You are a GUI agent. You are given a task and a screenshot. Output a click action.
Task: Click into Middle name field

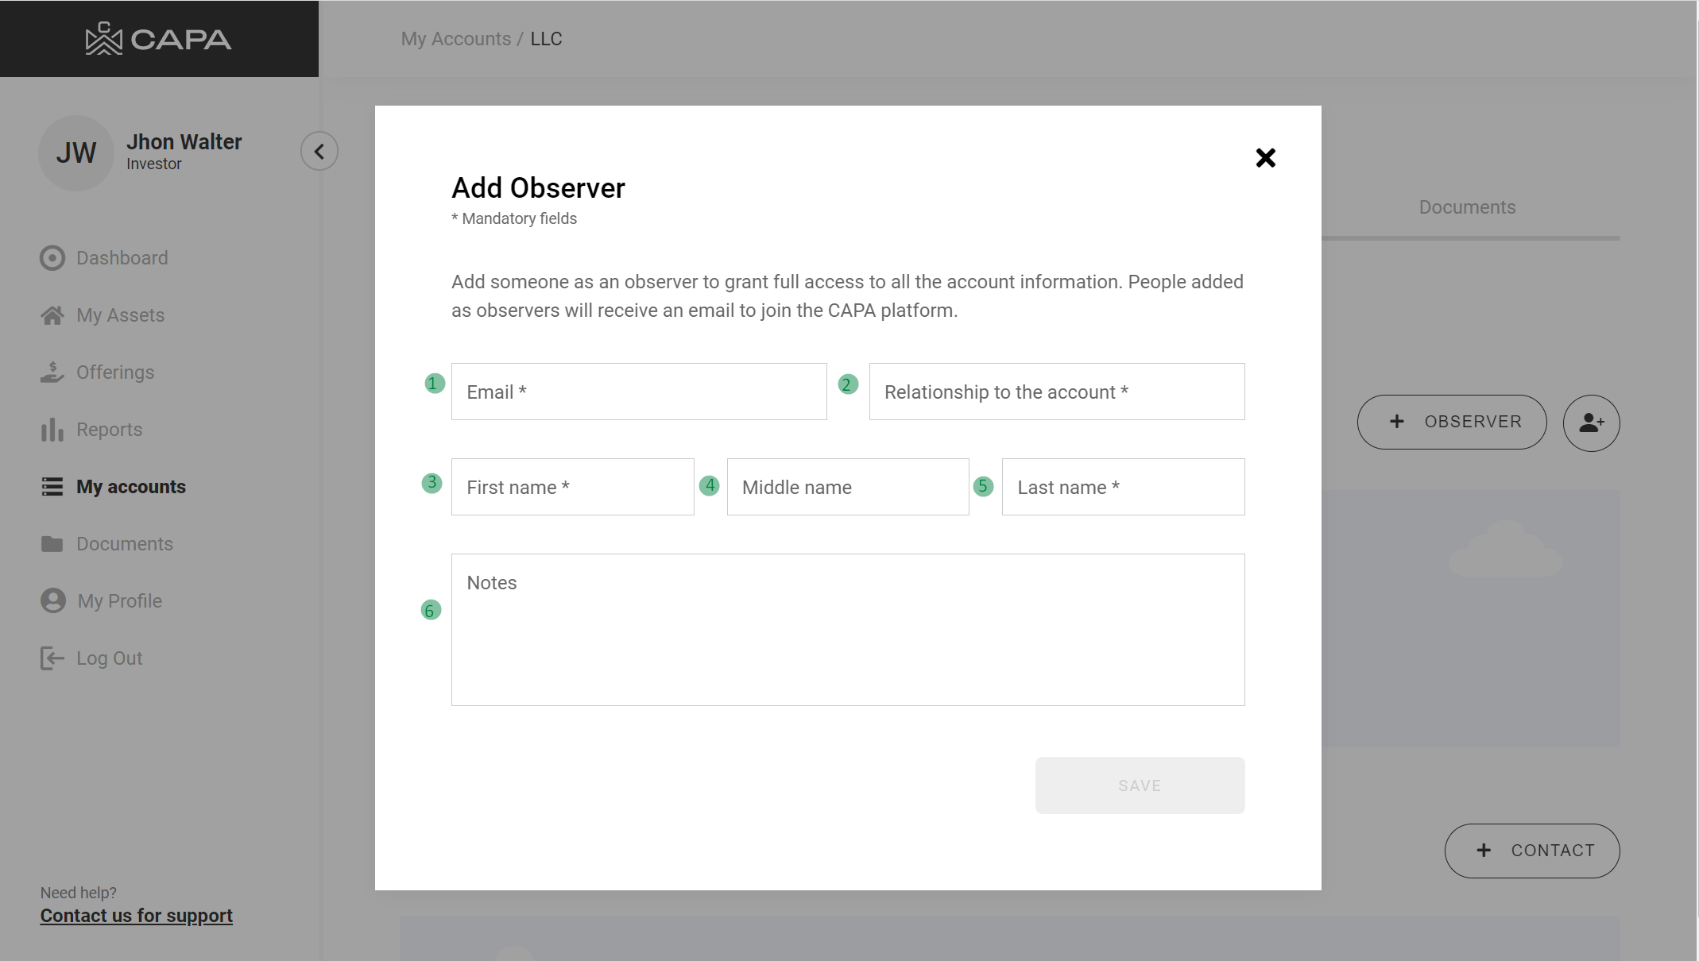click(847, 487)
